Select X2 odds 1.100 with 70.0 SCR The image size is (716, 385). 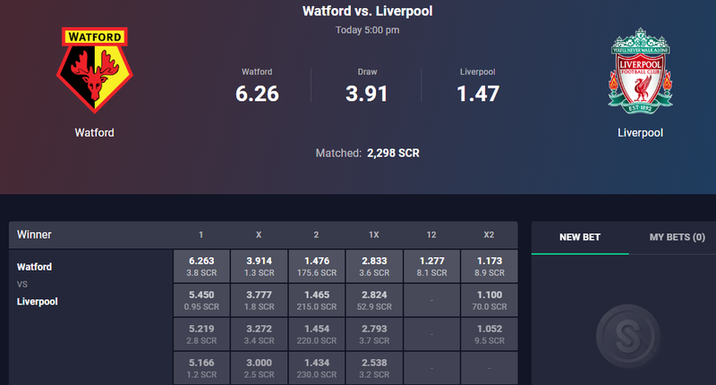[489, 300]
